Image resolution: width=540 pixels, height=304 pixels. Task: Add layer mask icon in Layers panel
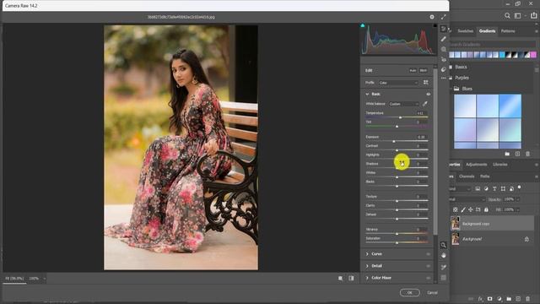tap(489, 299)
